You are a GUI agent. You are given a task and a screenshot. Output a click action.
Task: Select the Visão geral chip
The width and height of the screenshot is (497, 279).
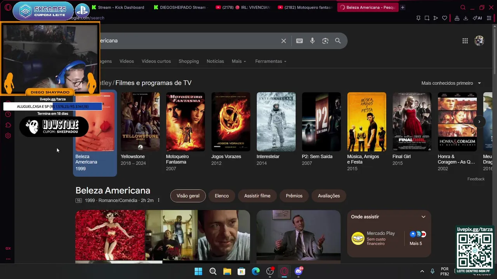pyautogui.click(x=188, y=196)
